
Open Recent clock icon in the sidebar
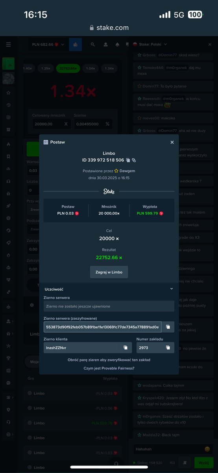point(8,105)
